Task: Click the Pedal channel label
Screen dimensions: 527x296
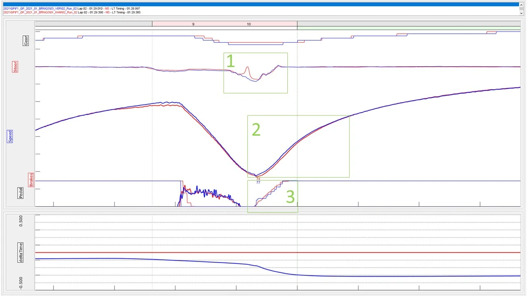Action: point(21,193)
